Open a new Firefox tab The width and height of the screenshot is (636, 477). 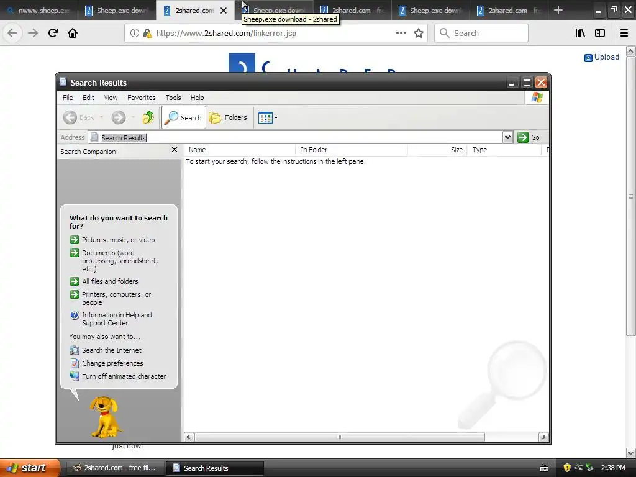coord(558,10)
